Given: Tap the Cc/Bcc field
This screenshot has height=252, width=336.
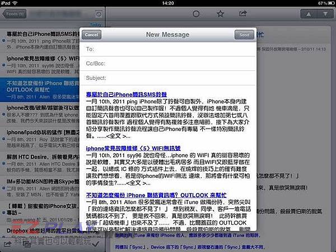Looking at the screenshot, I should coord(168,64).
